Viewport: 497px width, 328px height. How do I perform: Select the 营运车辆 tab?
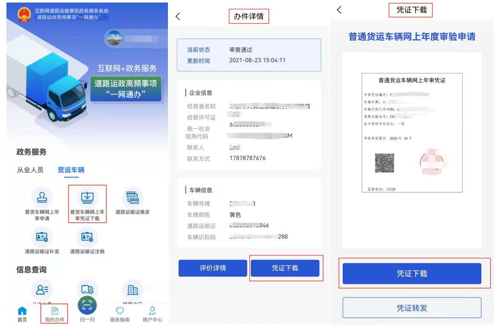[71, 170]
